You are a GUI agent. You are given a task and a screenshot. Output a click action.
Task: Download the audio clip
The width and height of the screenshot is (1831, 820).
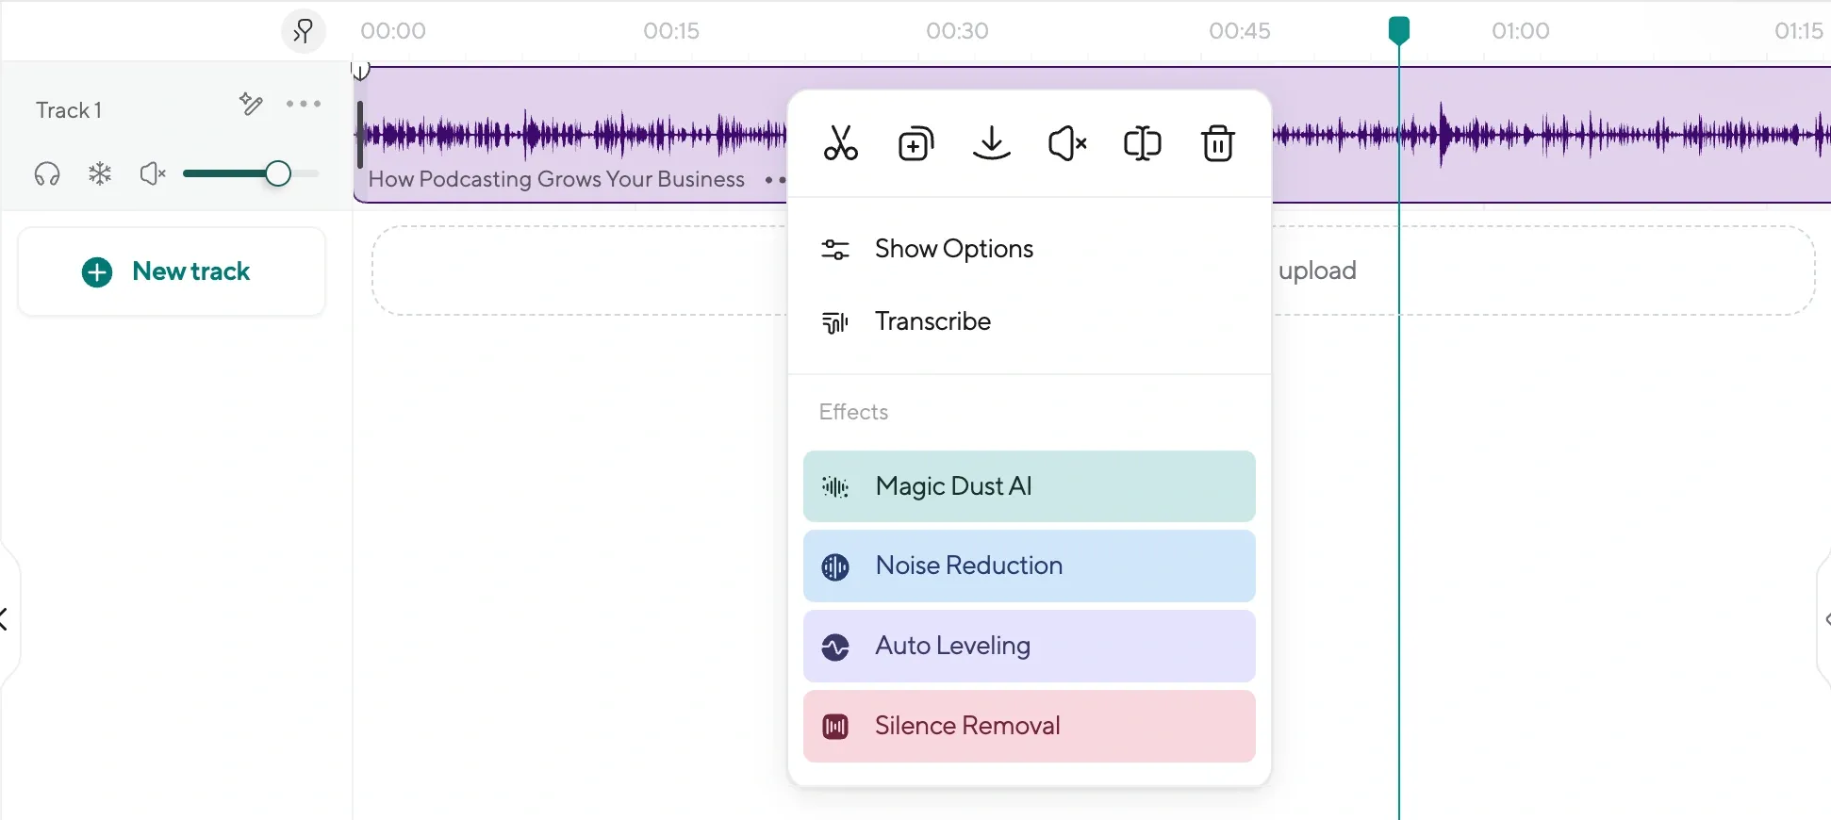click(x=991, y=144)
